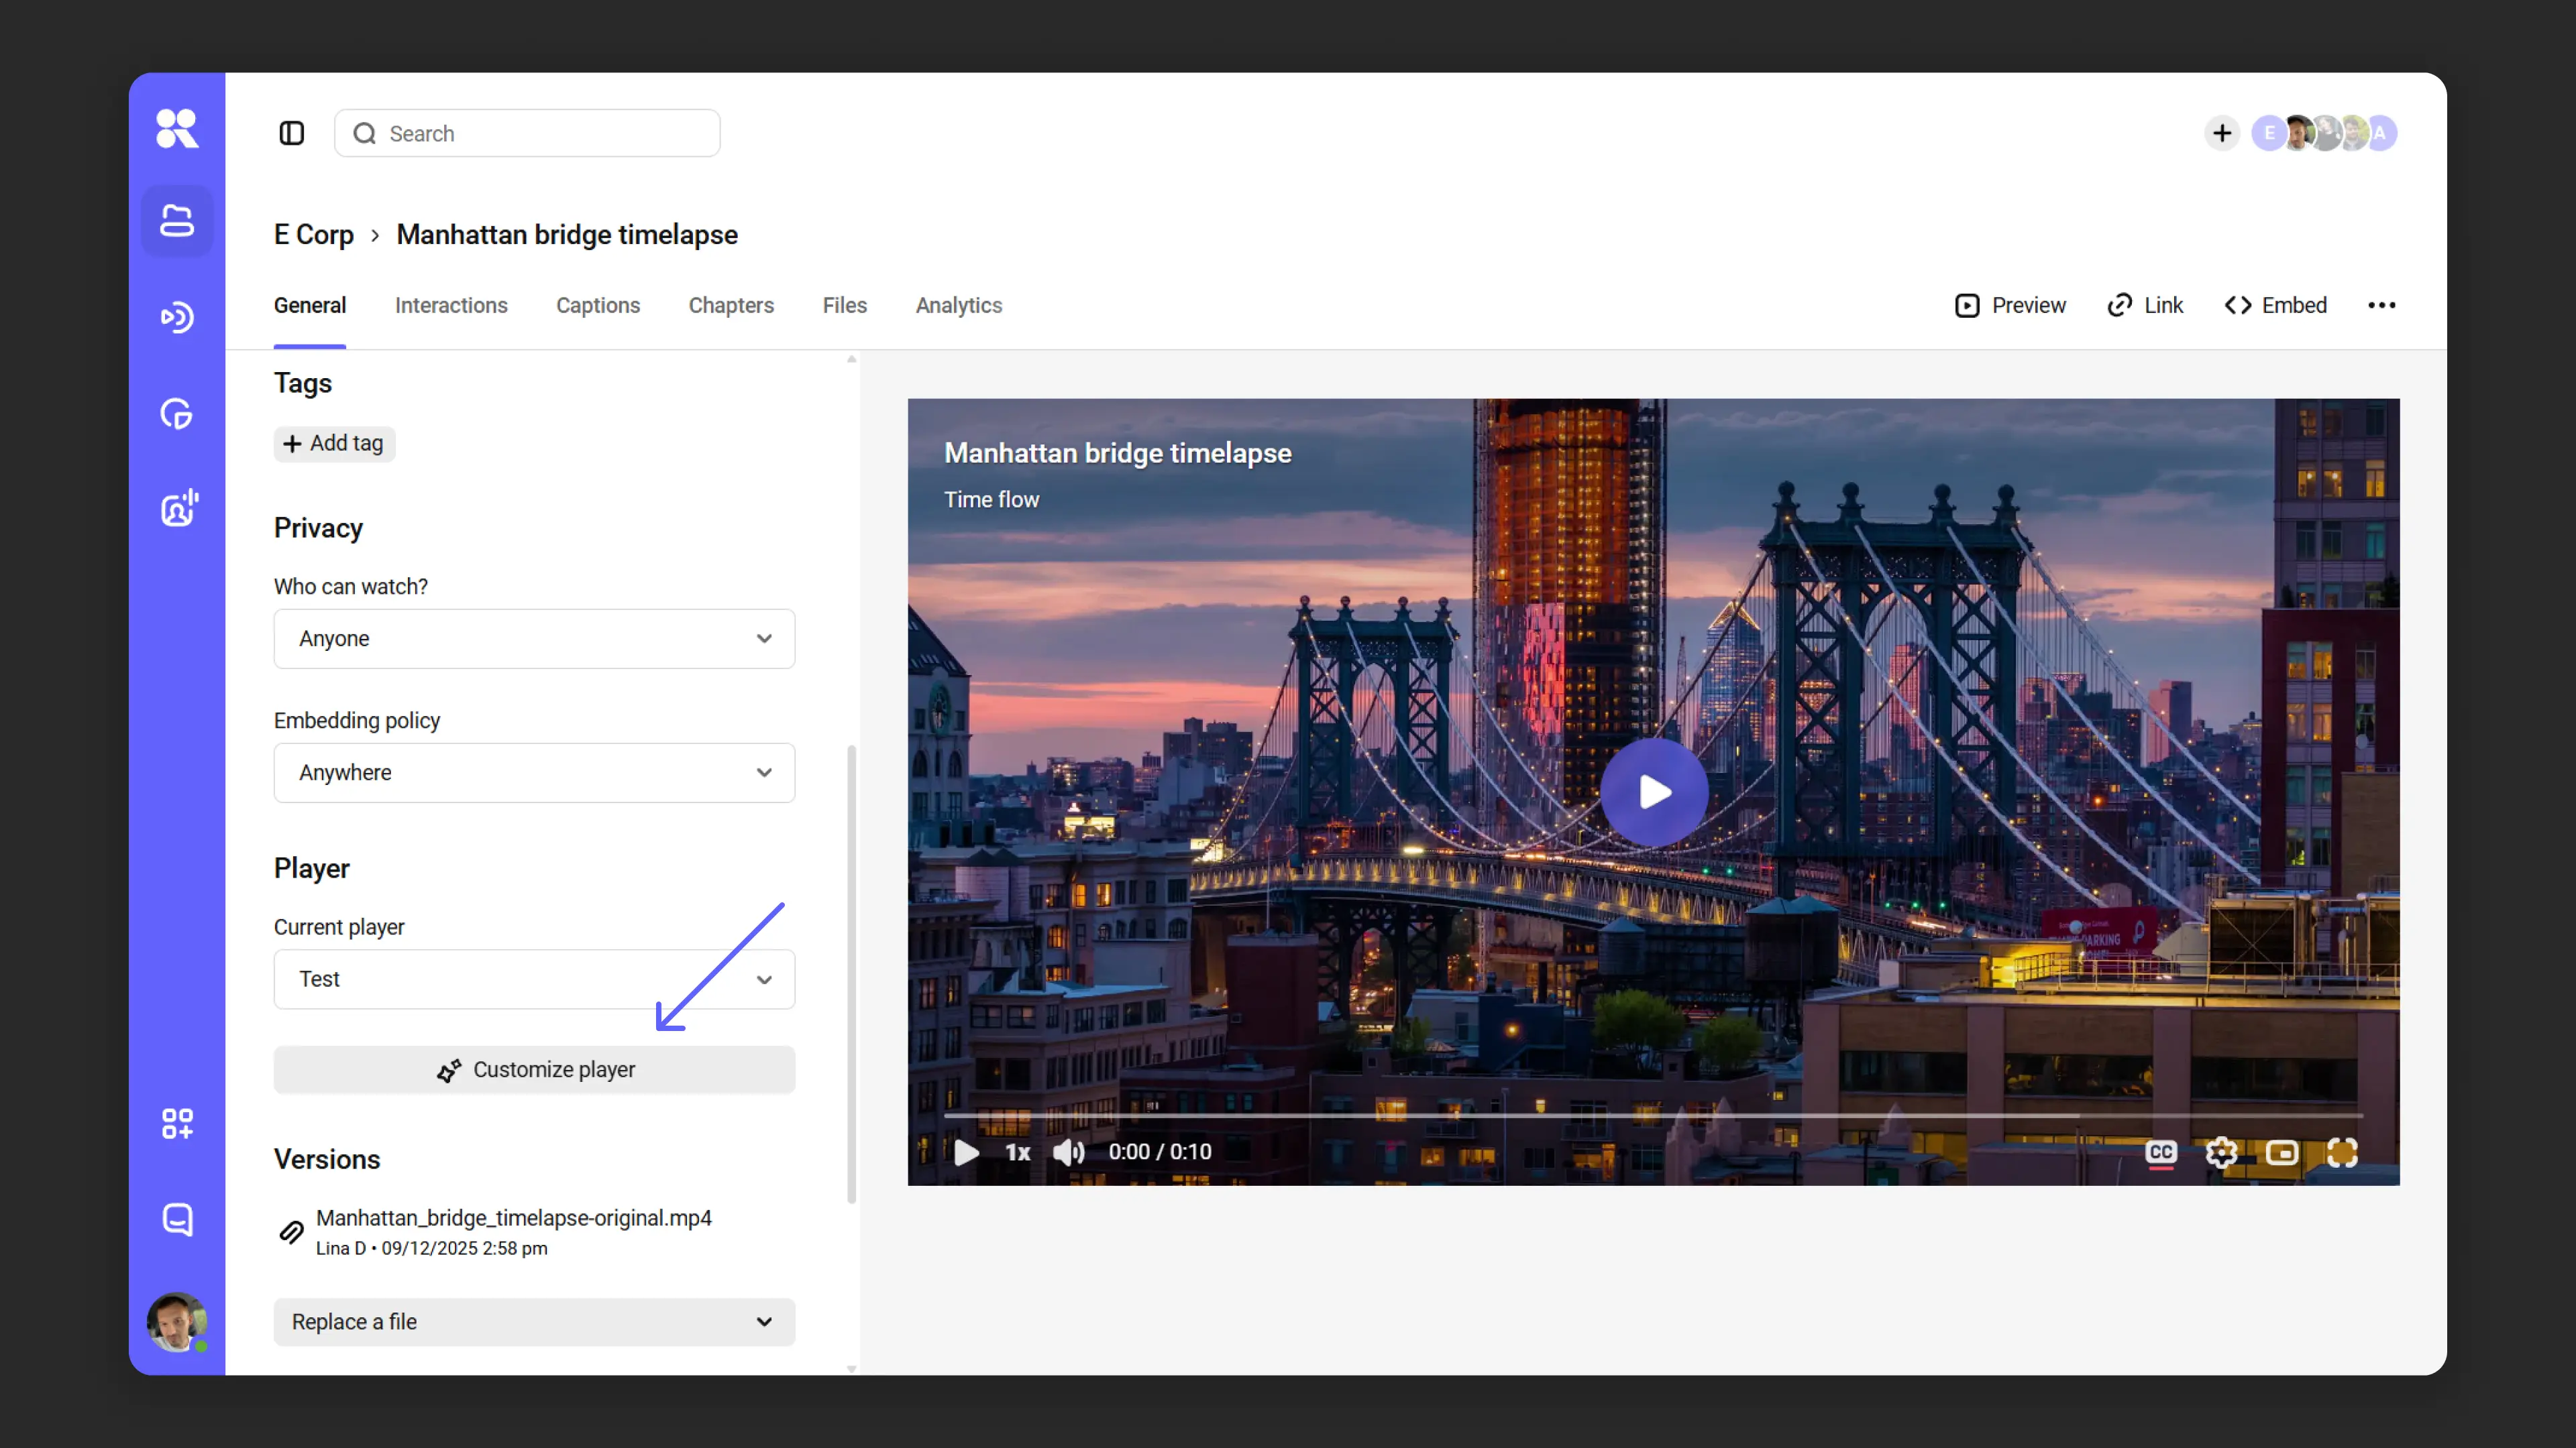This screenshot has width=2576, height=1448.
Task: Go to the Files tab
Action: coord(845,305)
